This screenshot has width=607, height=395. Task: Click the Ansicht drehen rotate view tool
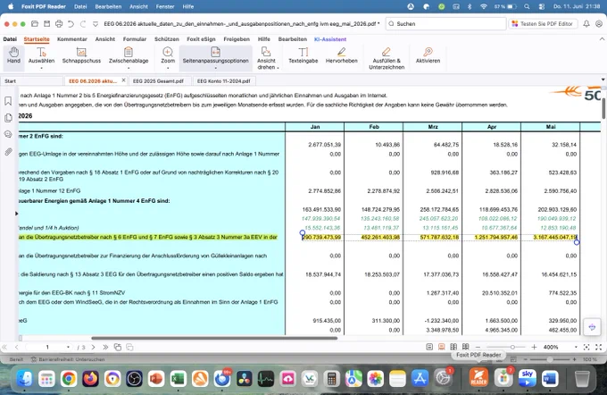pos(266,58)
